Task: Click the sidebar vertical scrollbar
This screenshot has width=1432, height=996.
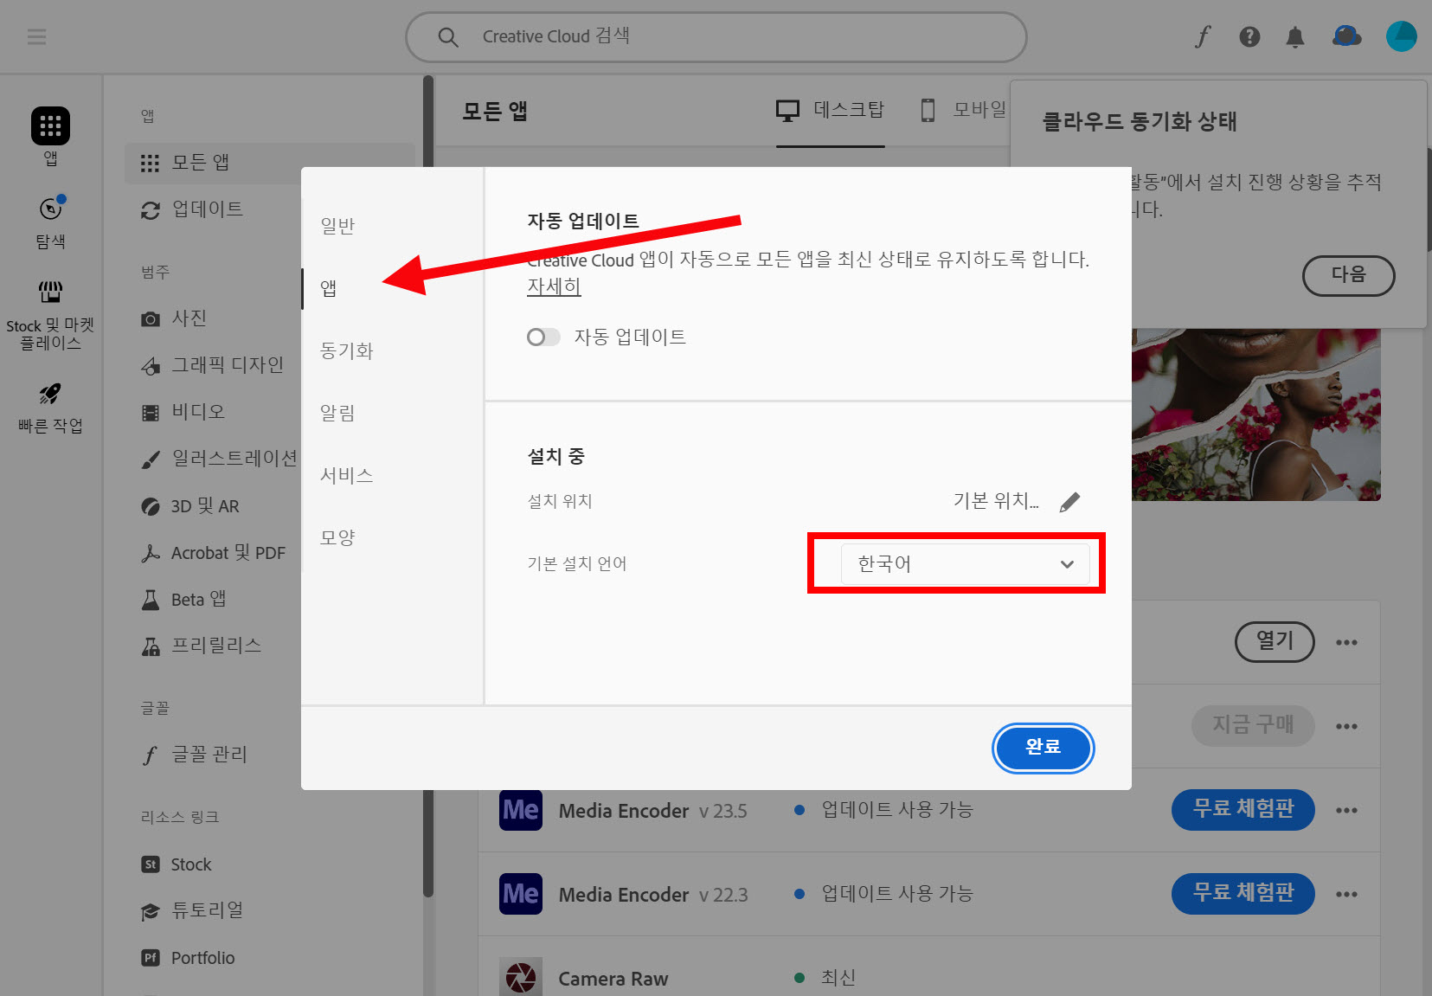Action: click(428, 485)
